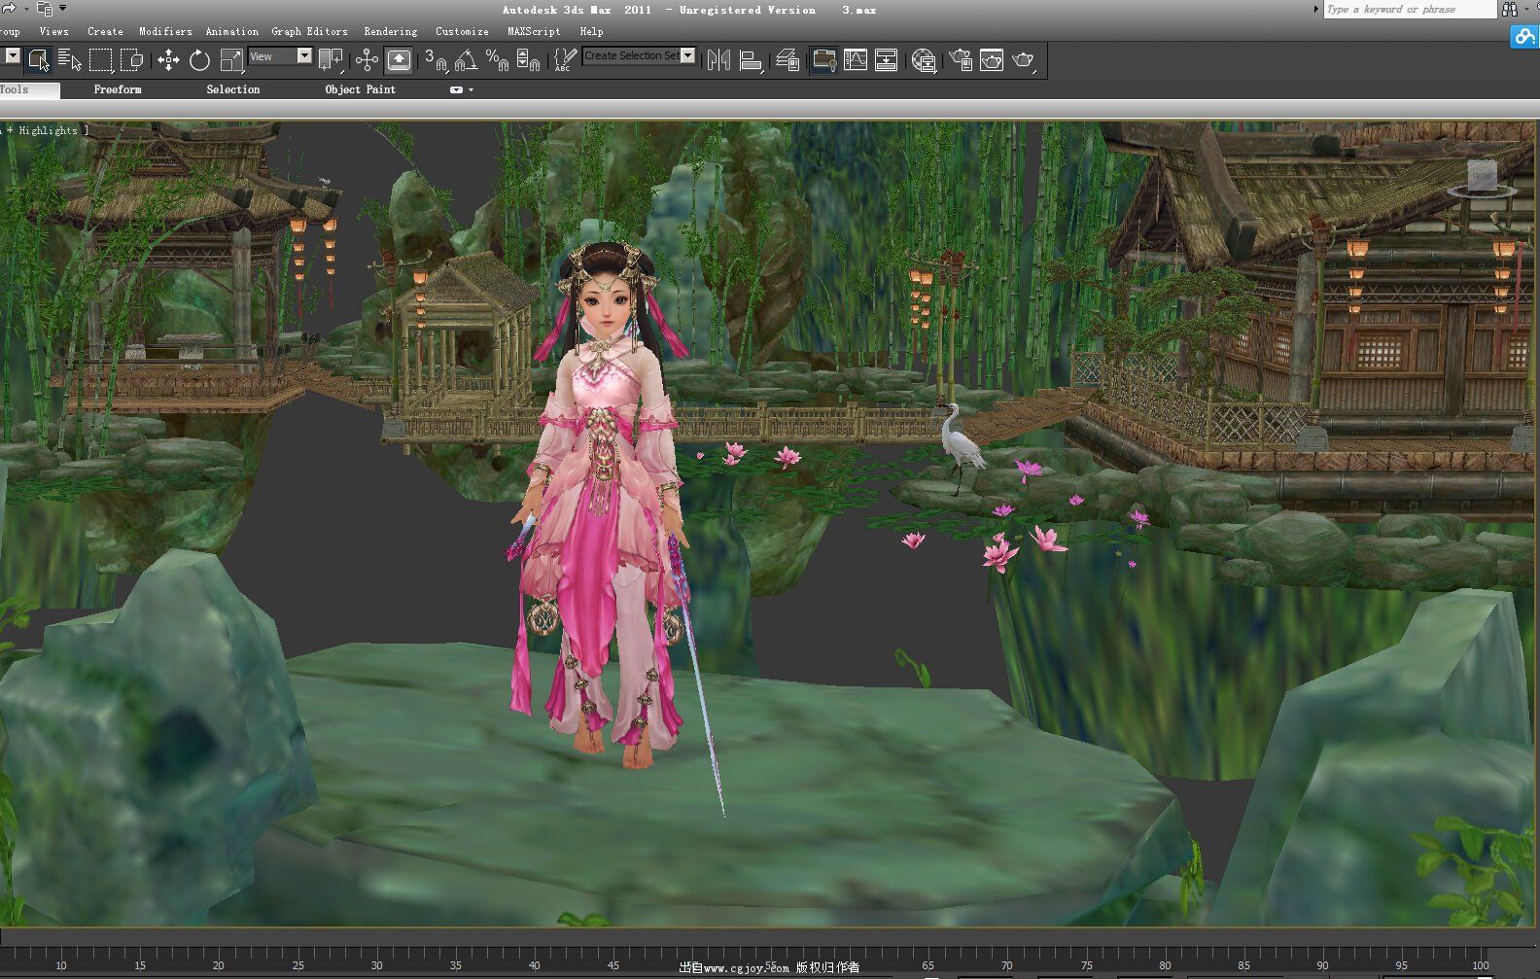Toggle Window/Crossing selection mode
This screenshot has height=979, width=1540.
point(131,60)
